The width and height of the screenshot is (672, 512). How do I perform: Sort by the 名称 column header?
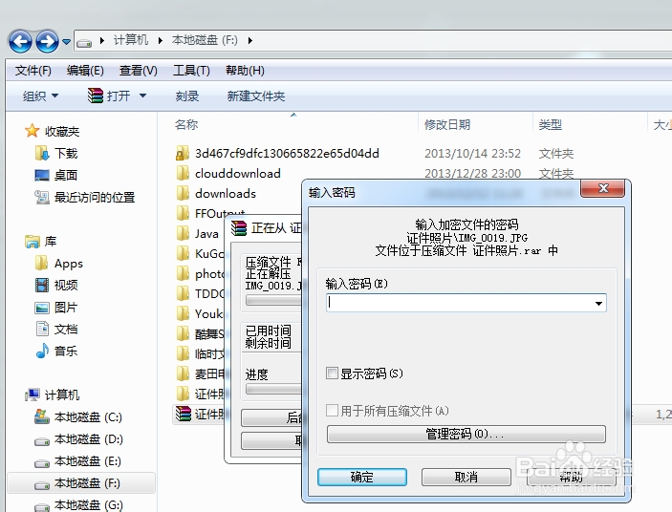tap(186, 124)
